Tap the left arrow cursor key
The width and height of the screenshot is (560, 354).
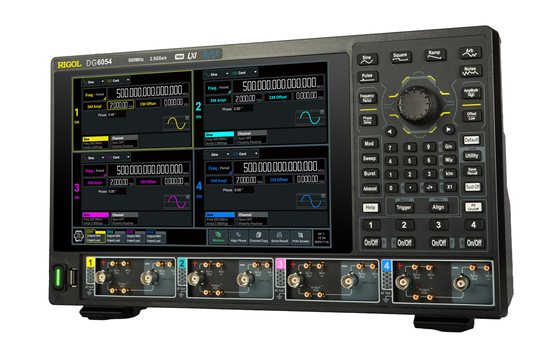[391, 132]
